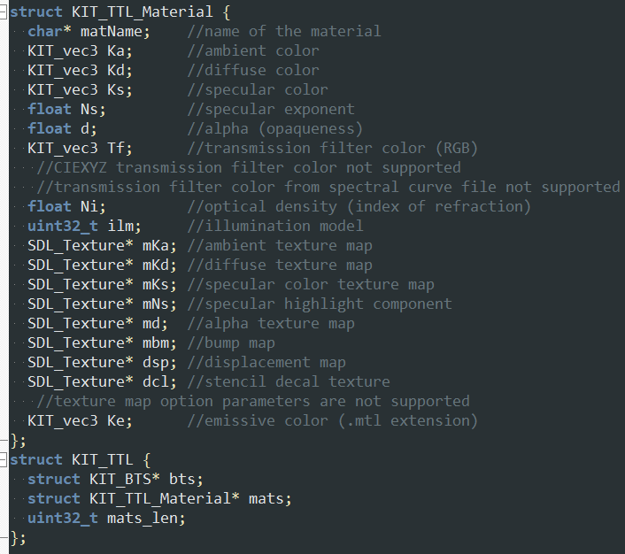The image size is (625, 554).
Task: Click the mats pointer member
Action: tap(266, 498)
